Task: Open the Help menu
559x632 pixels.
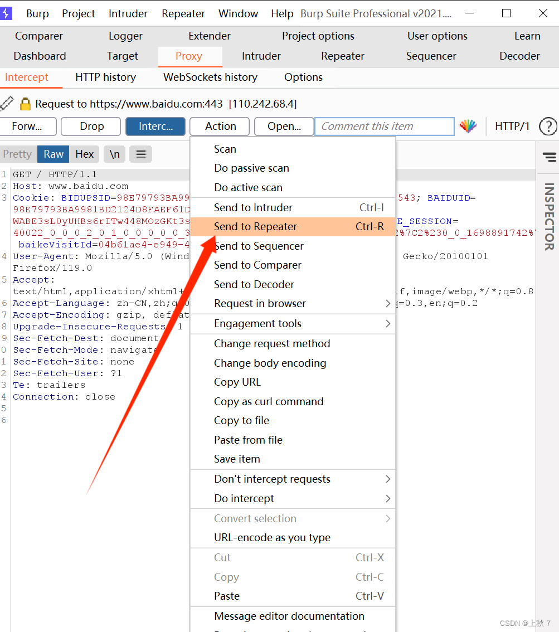Action: click(x=282, y=14)
